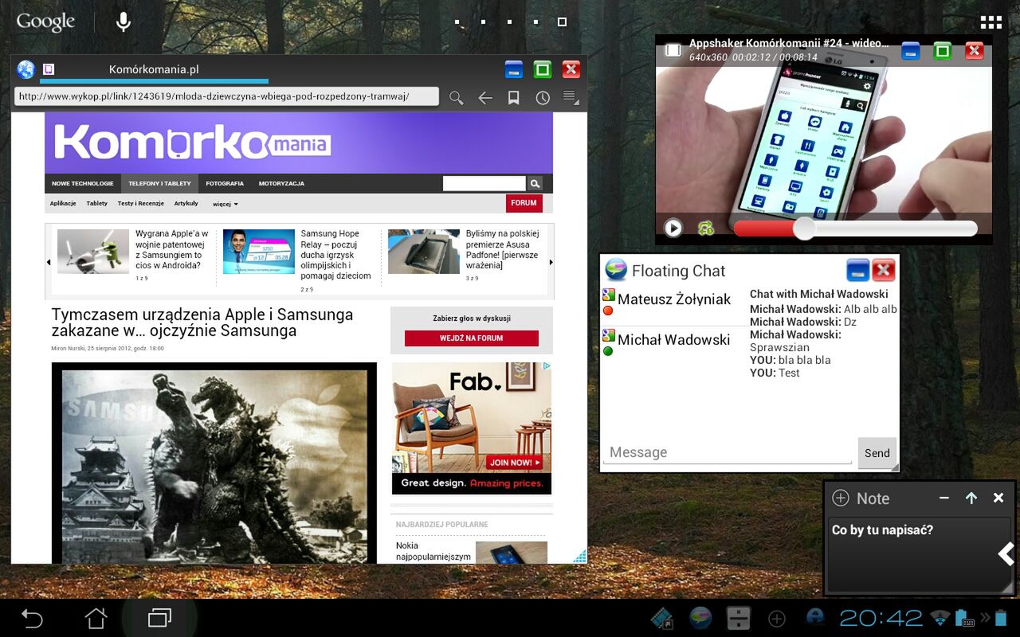The image size is (1020, 637).
Task: Click the loop icon in video player
Action: click(x=706, y=229)
